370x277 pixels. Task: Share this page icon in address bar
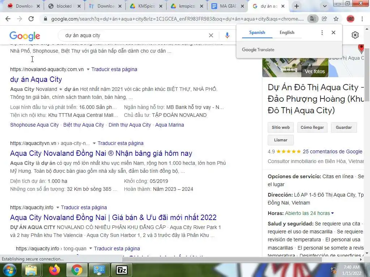point(324,19)
